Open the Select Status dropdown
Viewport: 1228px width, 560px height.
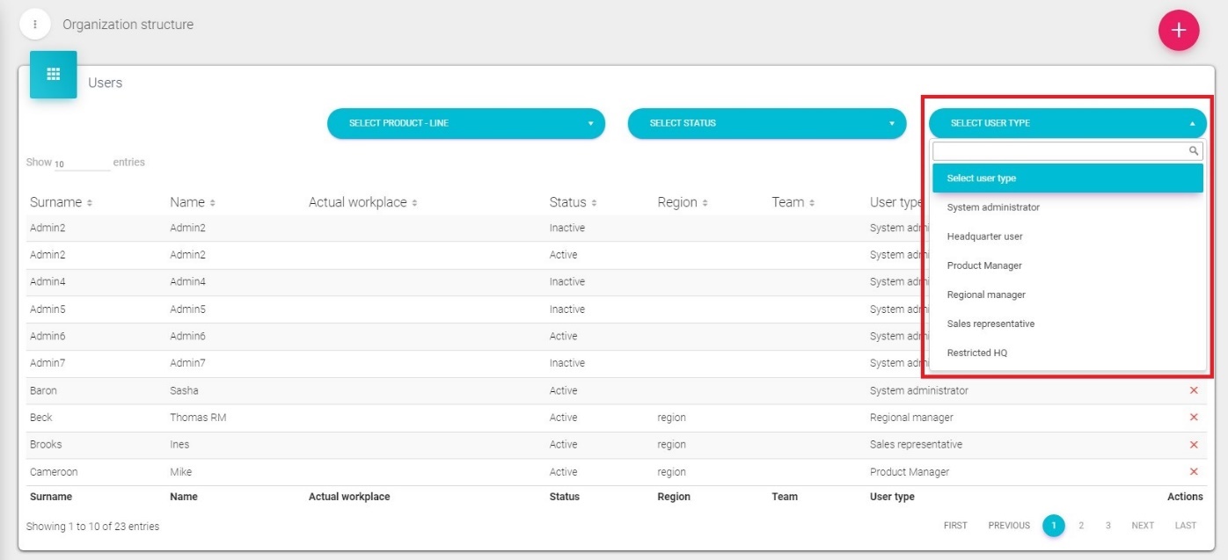(x=766, y=123)
